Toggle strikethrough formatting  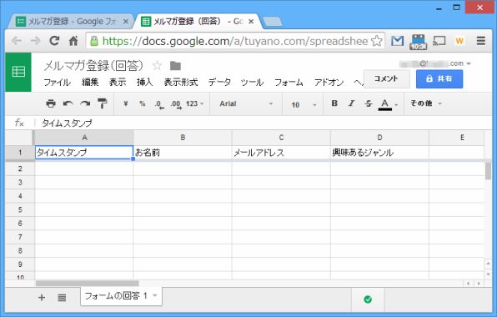coord(368,103)
